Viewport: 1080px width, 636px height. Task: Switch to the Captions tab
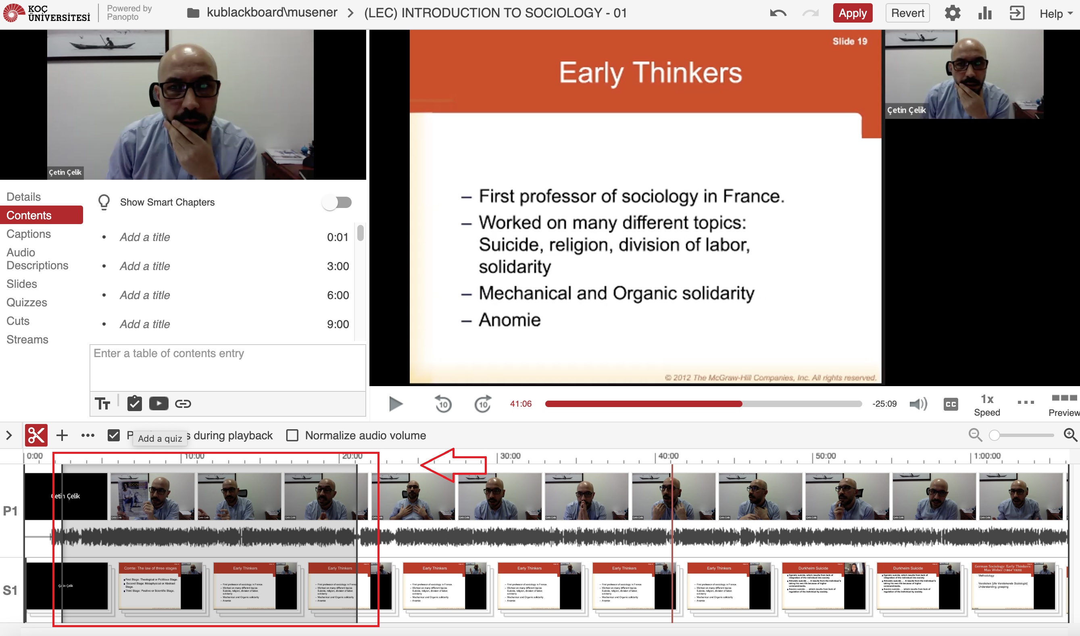pyautogui.click(x=28, y=234)
